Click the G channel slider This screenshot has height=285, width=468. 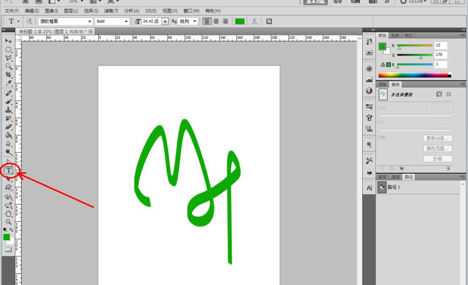tap(415, 55)
